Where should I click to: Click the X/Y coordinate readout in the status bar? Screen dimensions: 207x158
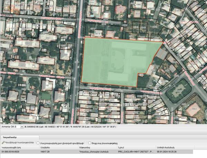79,127
